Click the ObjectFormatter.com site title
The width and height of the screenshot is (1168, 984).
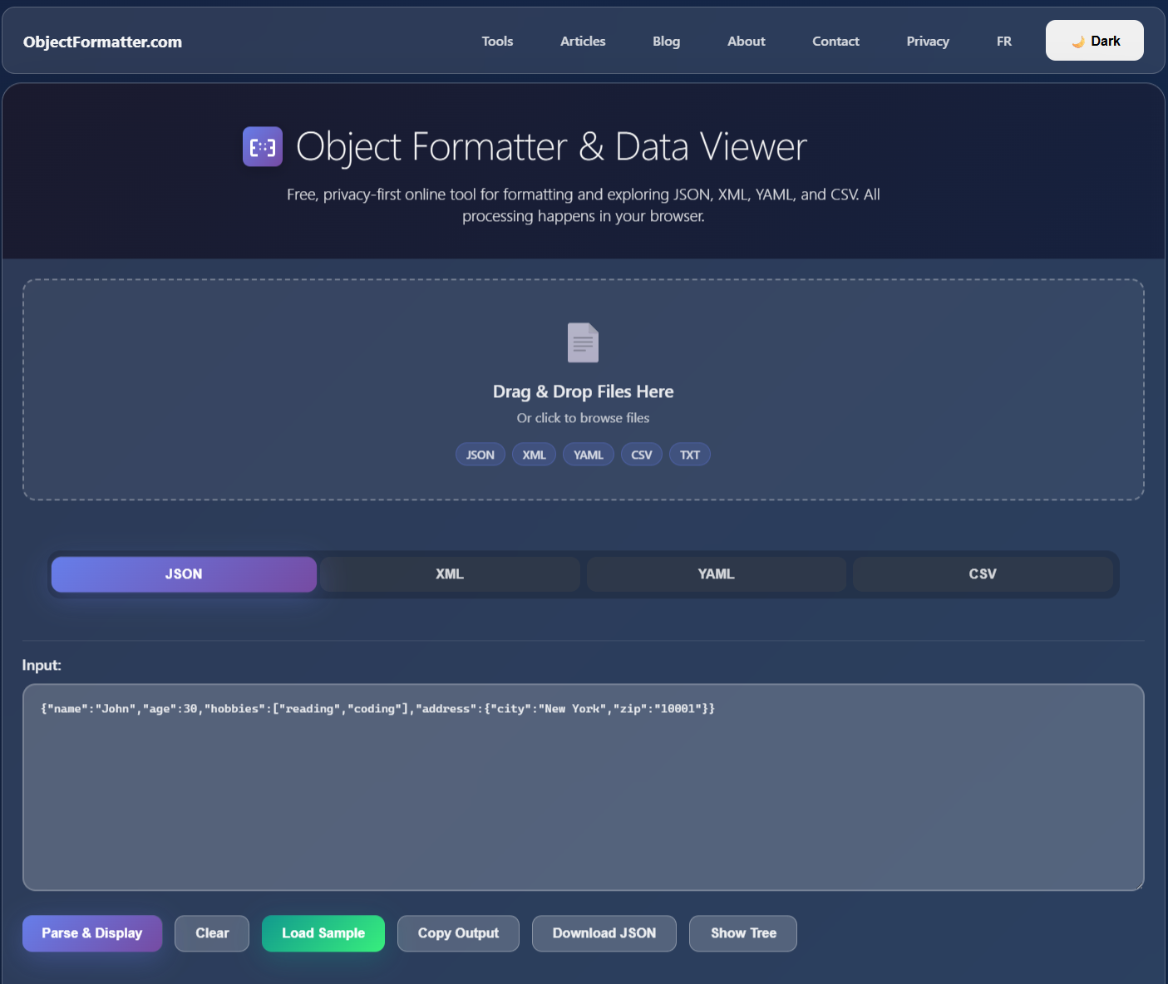tap(102, 42)
